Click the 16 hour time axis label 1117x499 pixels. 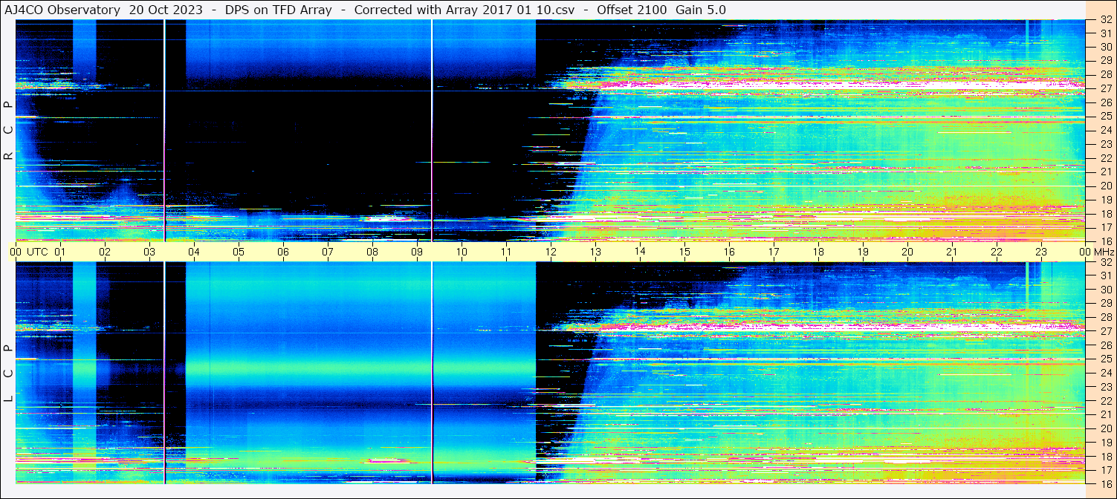729,252
